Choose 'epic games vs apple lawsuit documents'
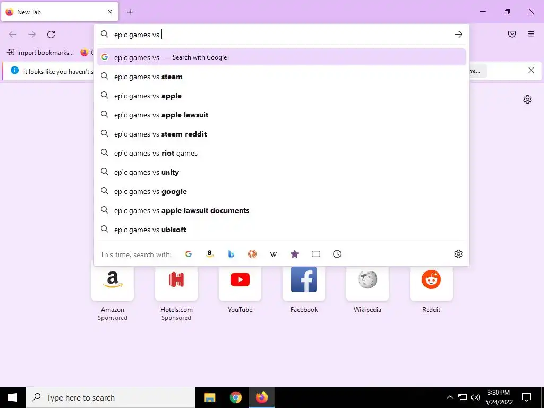This screenshot has width=544, height=408. click(282, 210)
